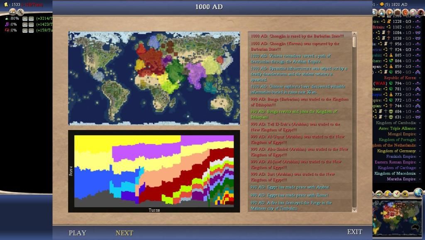Select Frankish Empire in scoreboard
The height and width of the screenshot is (240, 425).
pos(401,157)
